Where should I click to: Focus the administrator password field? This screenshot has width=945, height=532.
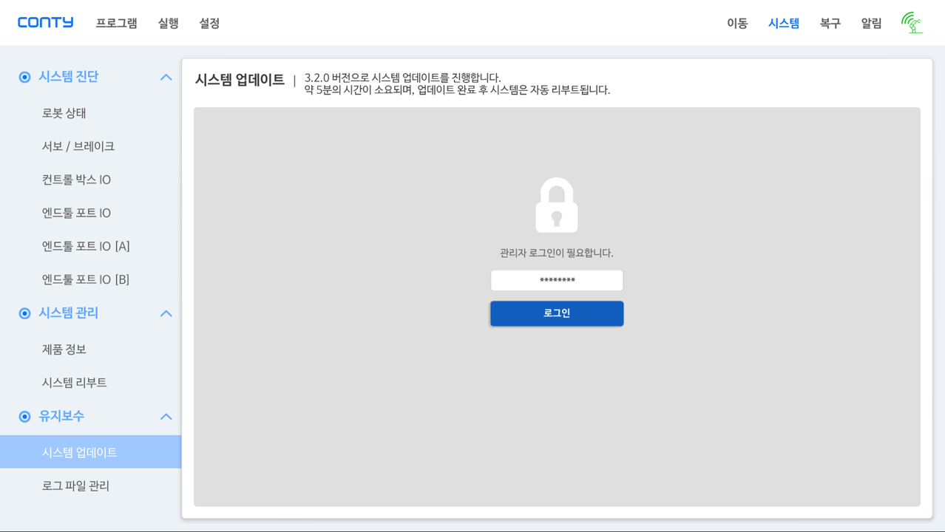point(557,281)
